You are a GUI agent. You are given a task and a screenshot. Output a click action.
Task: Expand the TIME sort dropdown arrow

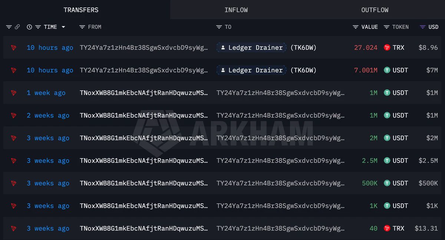tap(63, 27)
